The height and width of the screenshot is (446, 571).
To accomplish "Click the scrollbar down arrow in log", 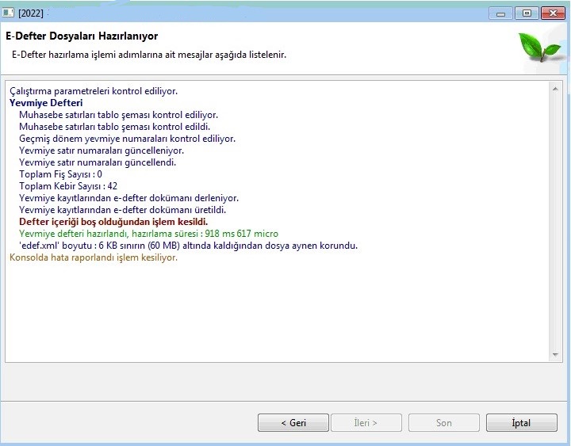I will pos(555,354).
